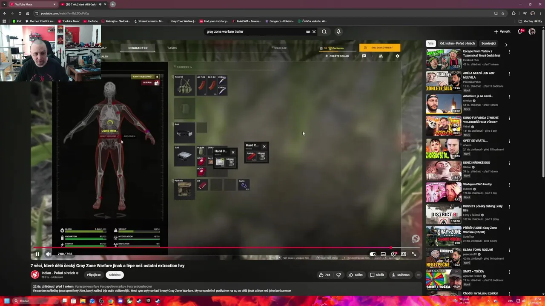
Task: Bookmark this page with star icon
Action: [503, 13]
